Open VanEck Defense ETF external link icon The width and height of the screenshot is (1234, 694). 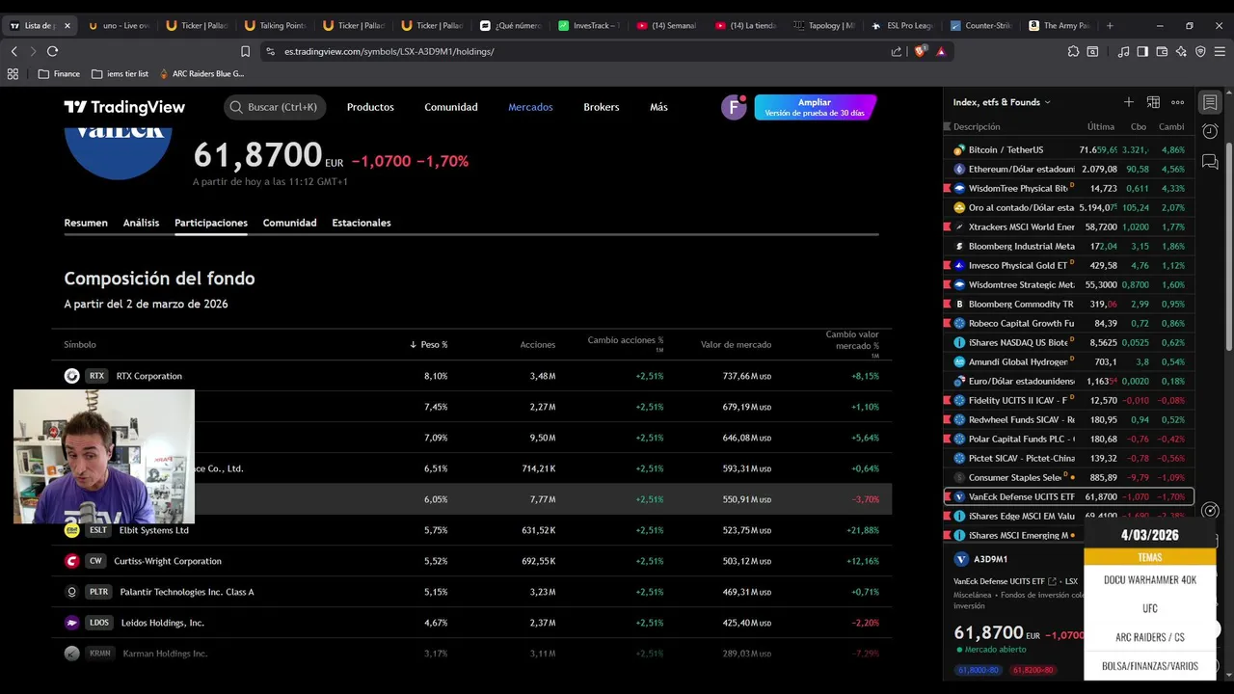(1052, 581)
